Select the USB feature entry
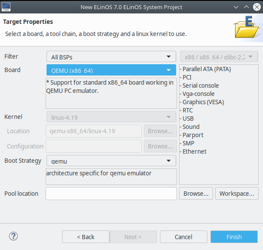Viewport: 263px width, 250px height. click(188, 118)
